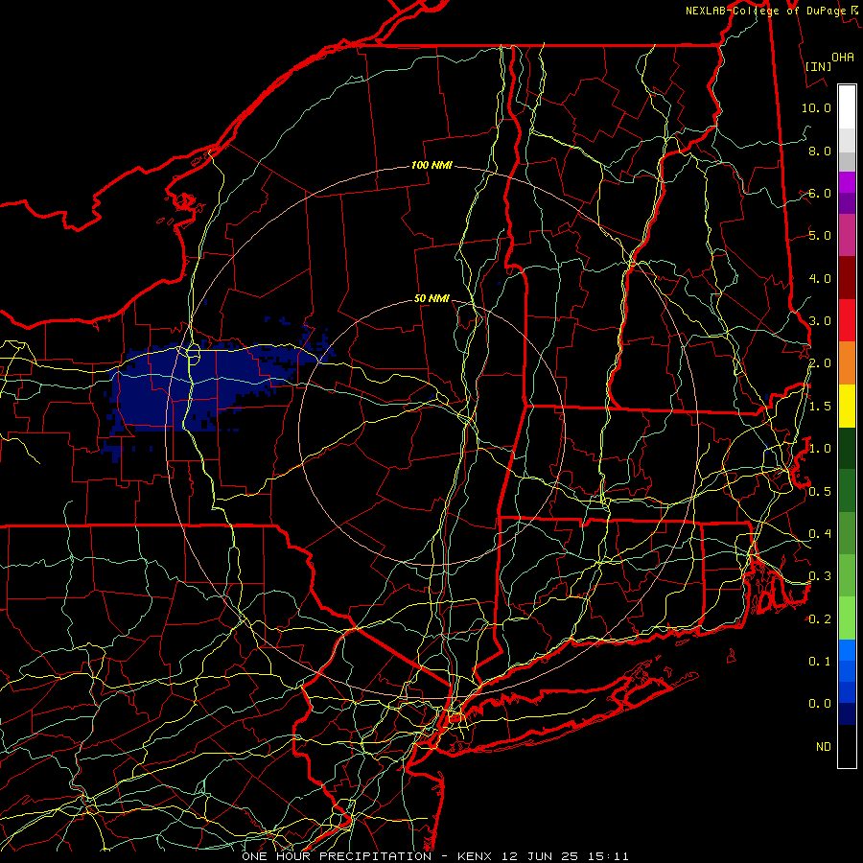Click the 'ND' no-data legend label
863x863 pixels.
point(824,746)
